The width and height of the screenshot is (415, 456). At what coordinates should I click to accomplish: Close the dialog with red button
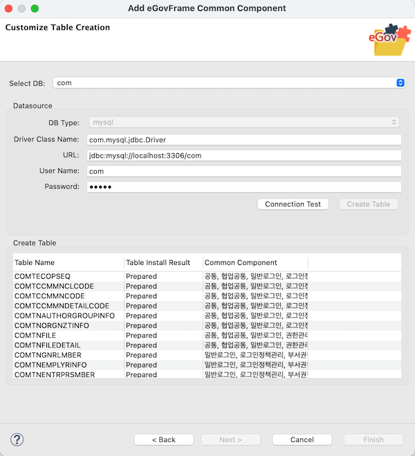(x=9, y=8)
